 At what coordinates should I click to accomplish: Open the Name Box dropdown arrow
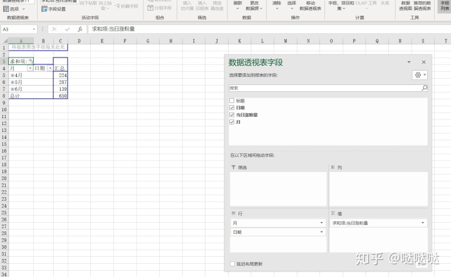pyautogui.click(x=34, y=29)
